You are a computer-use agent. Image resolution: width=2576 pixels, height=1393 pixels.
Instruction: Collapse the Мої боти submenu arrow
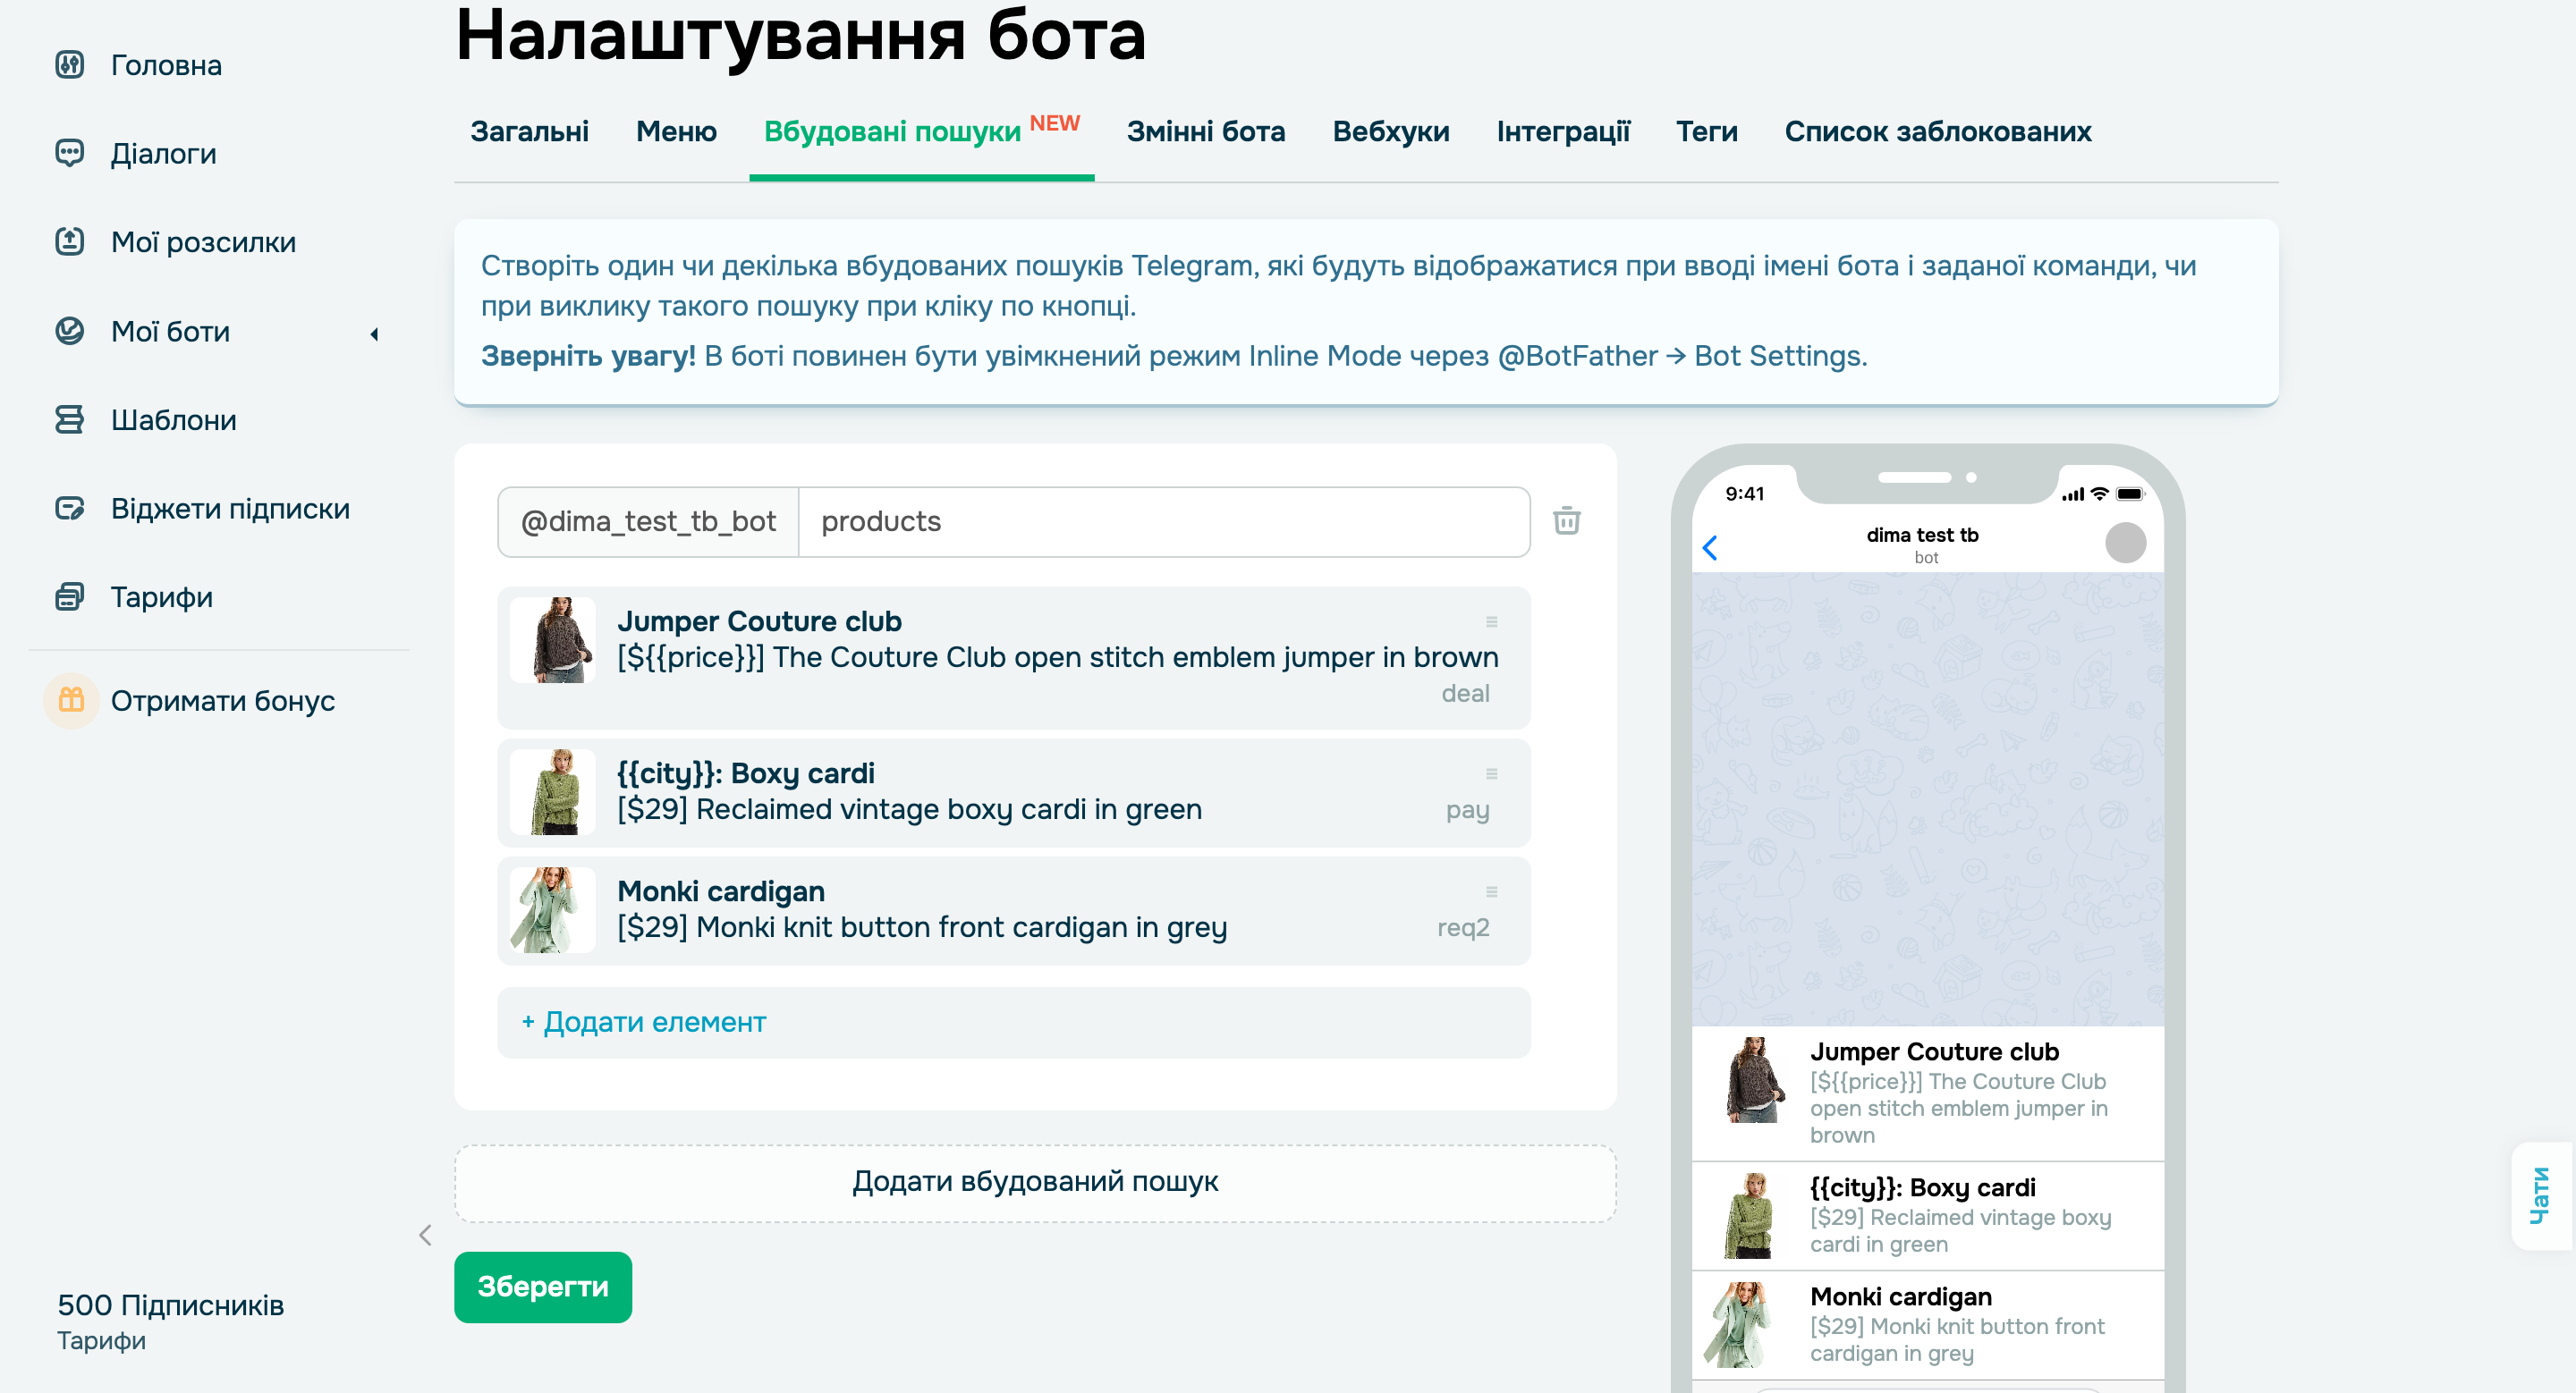(376, 334)
